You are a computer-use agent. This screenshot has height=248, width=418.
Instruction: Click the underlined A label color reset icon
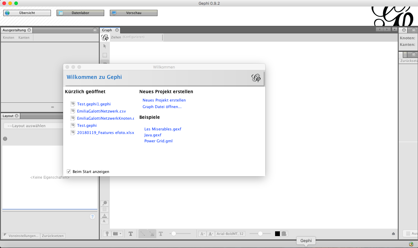[x=104, y=215]
